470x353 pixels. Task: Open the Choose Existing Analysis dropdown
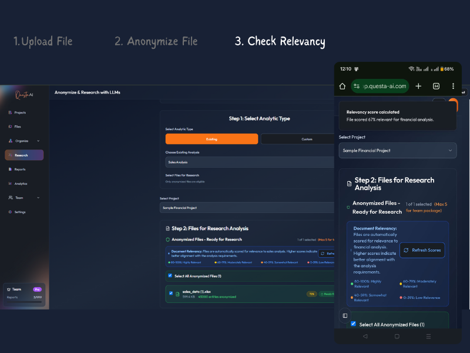coord(250,162)
